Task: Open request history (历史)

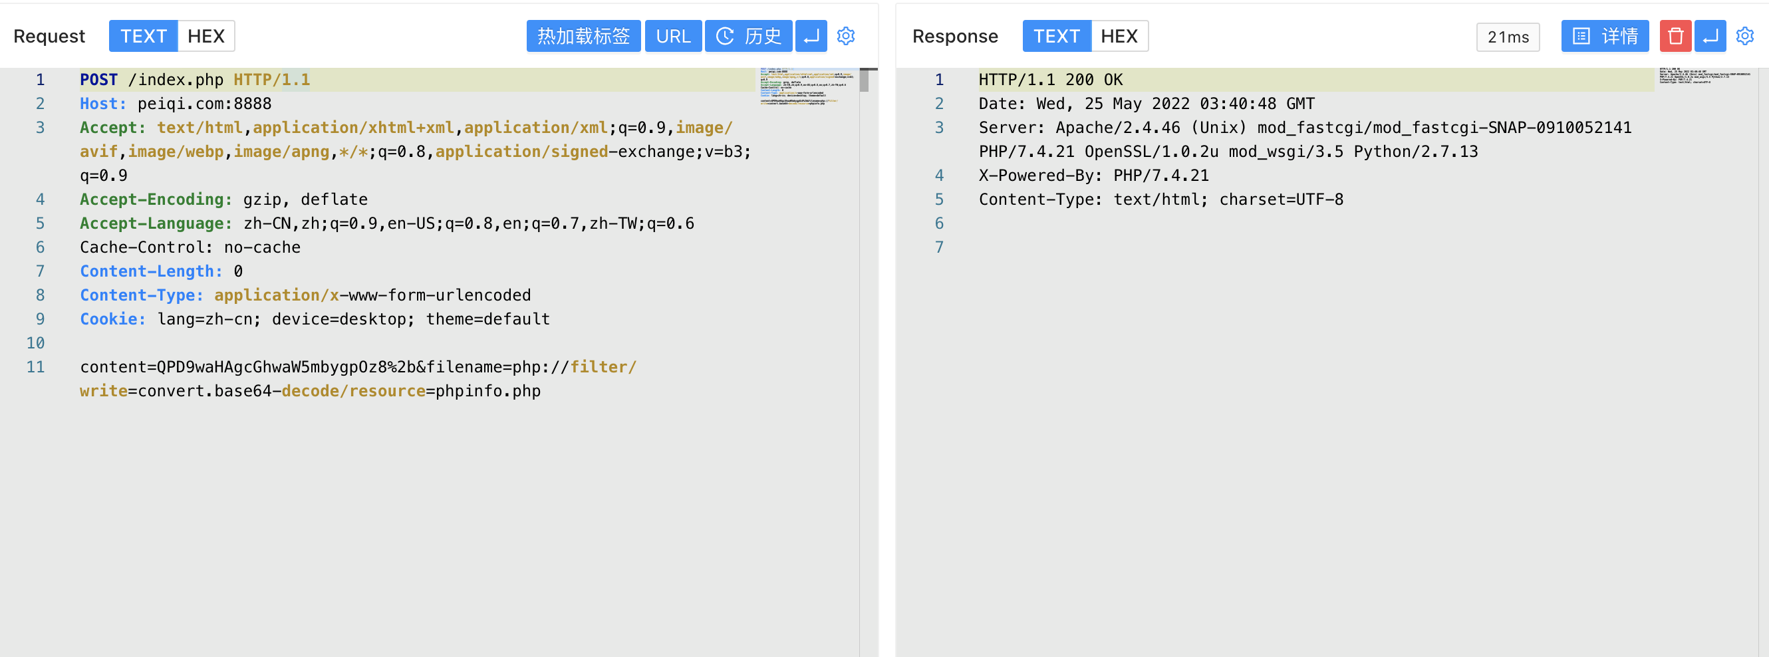Action: click(x=748, y=36)
